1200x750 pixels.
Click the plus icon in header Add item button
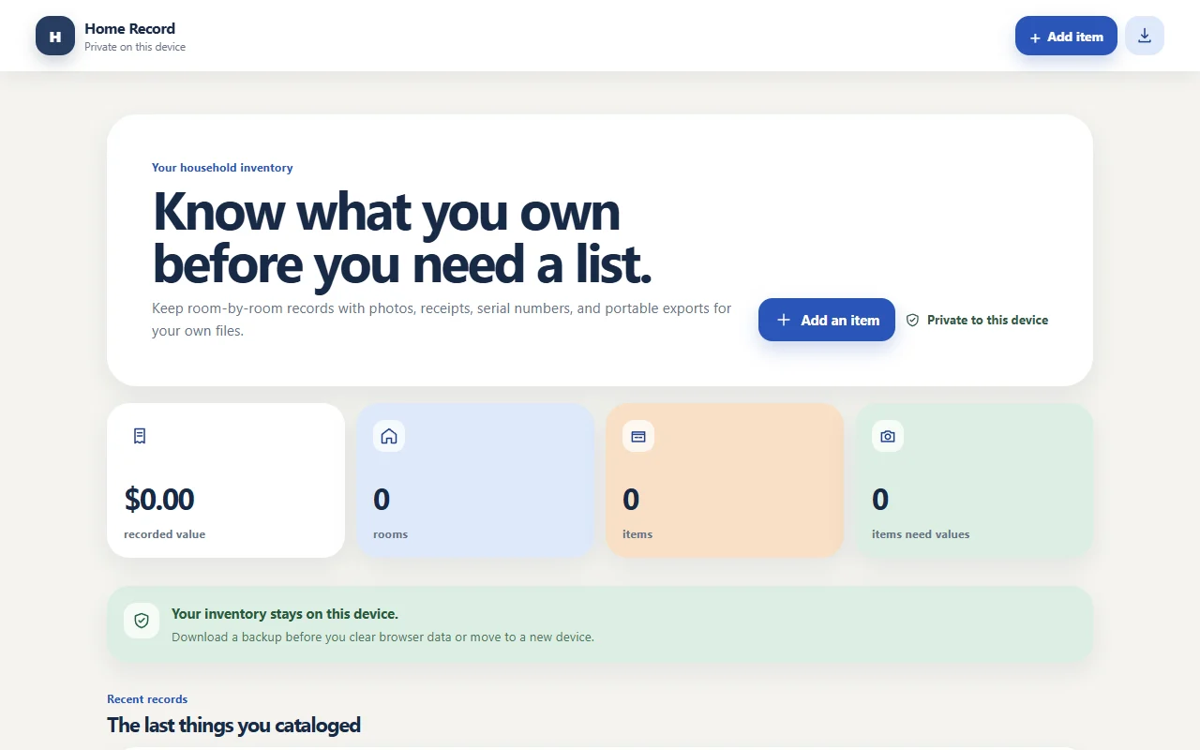click(1035, 37)
